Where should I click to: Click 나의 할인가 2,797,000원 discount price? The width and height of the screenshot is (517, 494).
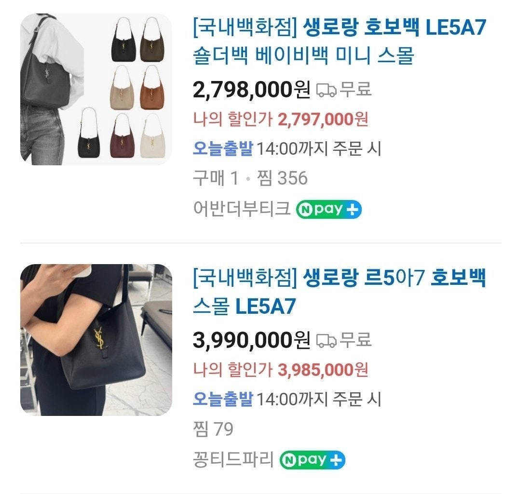281,120
